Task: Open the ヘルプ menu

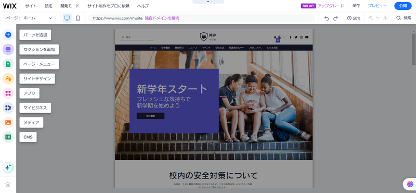Action: pyautogui.click(x=143, y=6)
